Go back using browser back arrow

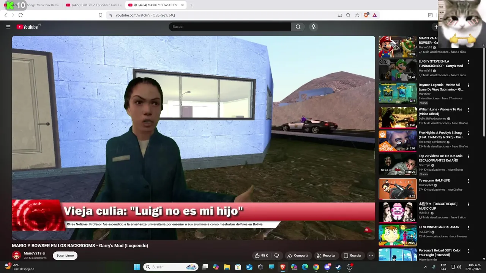(5, 15)
